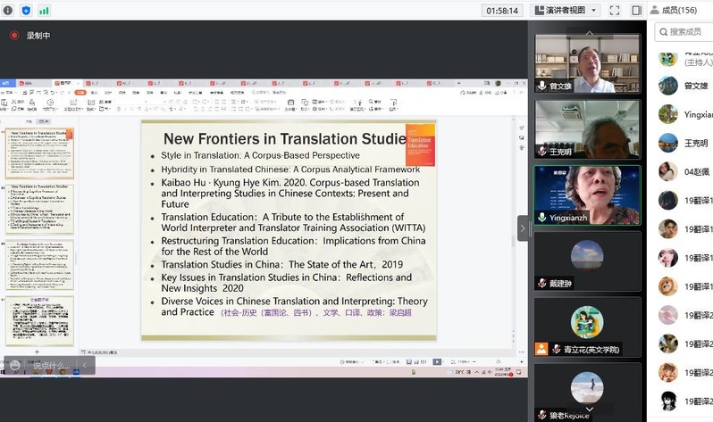Click the 搜索成员 search field

tap(684, 32)
